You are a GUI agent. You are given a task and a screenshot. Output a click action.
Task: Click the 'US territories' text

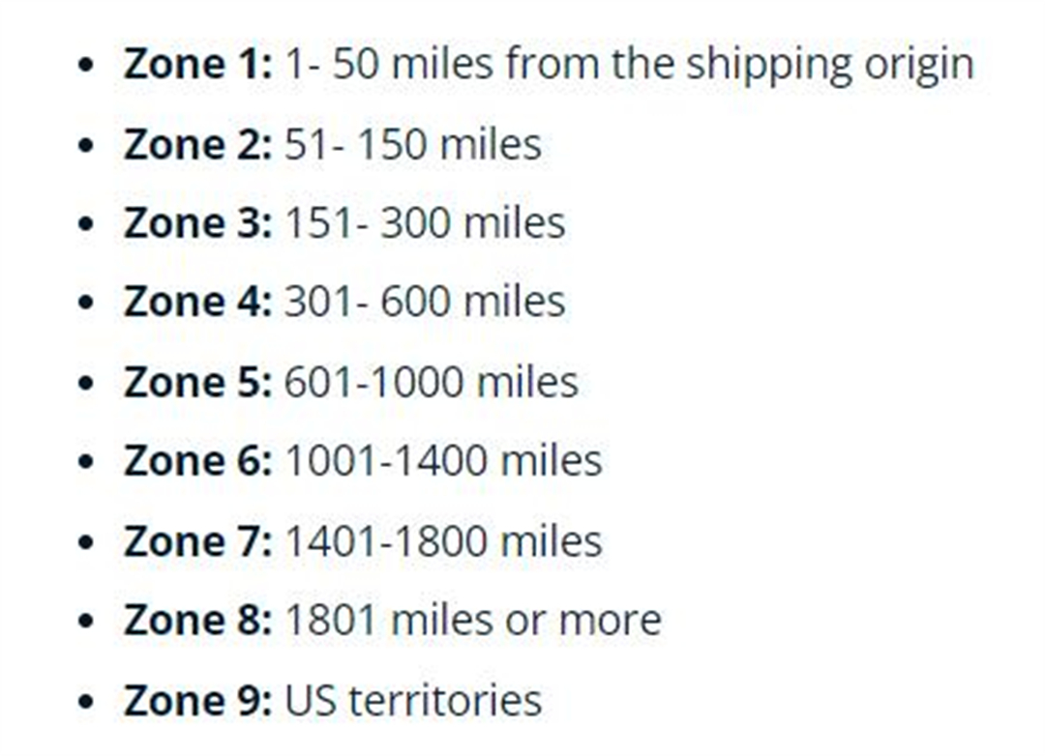[x=413, y=700]
